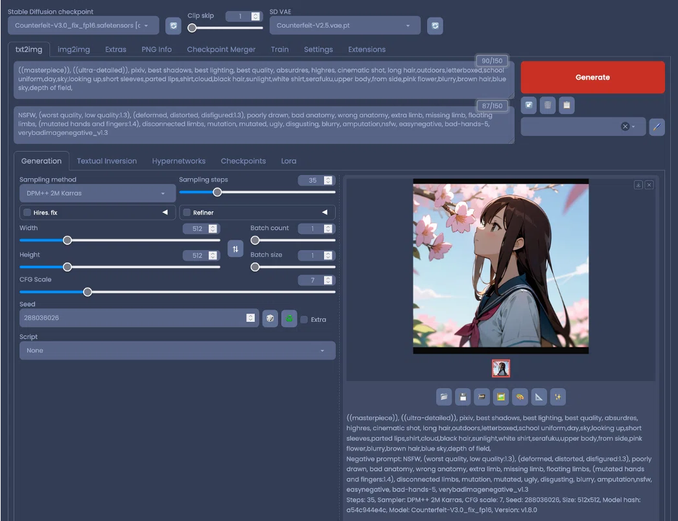Click the Clip skip number field
678x521 pixels.
coord(244,16)
